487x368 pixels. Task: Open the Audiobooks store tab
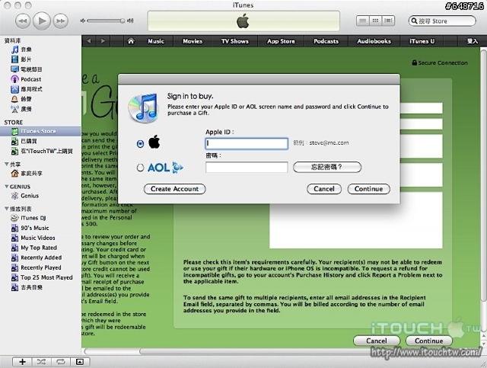pyautogui.click(x=374, y=41)
